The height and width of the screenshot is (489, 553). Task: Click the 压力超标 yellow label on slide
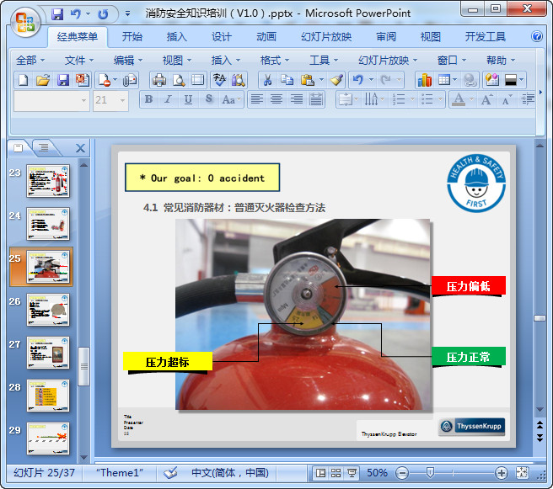coord(168,362)
